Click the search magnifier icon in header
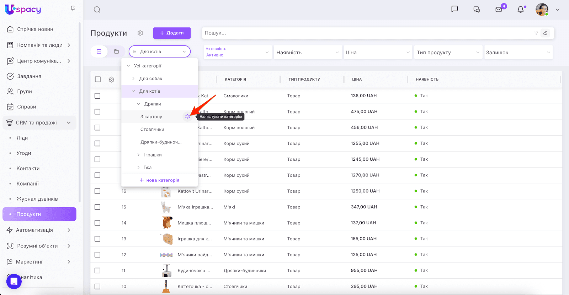569x295 pixels. (97, 10)
